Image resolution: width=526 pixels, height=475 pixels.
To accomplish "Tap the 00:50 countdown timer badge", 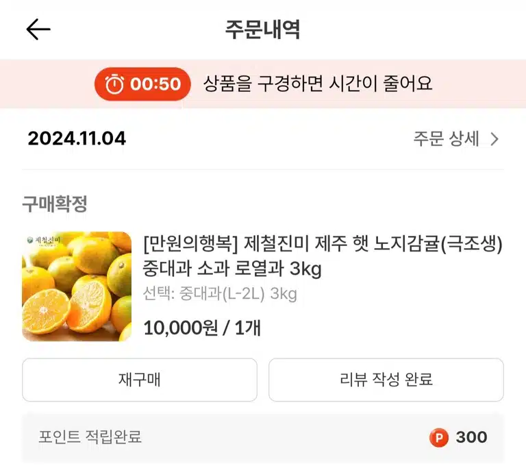I will [x=142, y=84].
